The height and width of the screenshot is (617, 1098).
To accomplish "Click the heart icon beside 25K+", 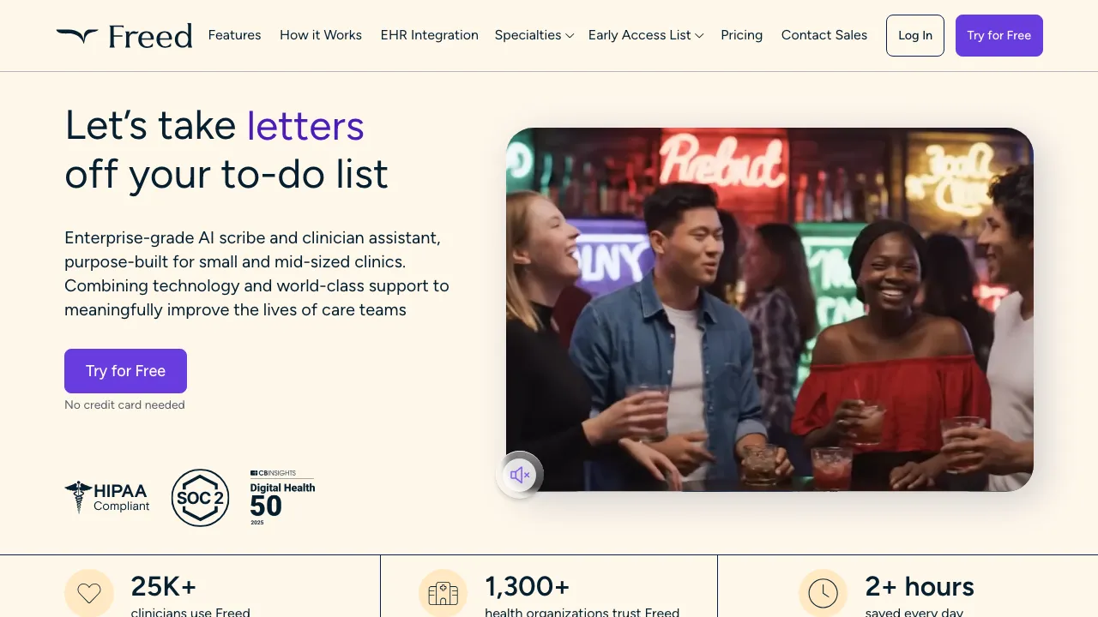I will click(x=89, y=593).
